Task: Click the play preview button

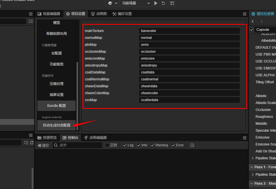Action: click(x=156, y=3)
